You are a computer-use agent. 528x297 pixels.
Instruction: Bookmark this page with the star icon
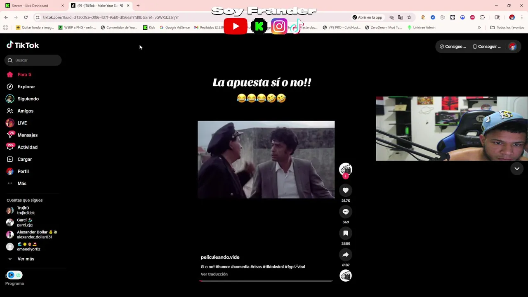click(x=409, y=17)
